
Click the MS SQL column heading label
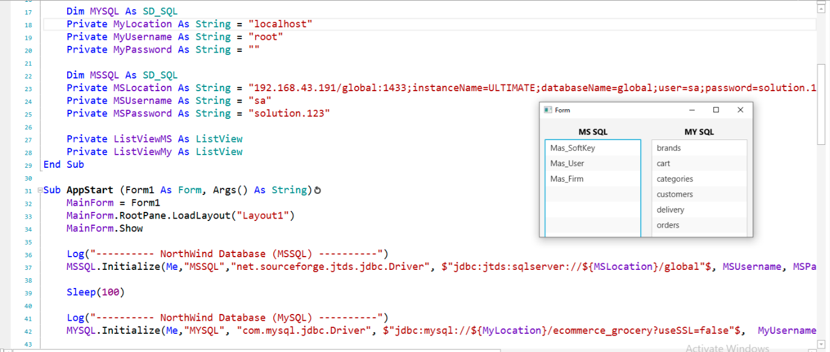[x=593, y=132]
